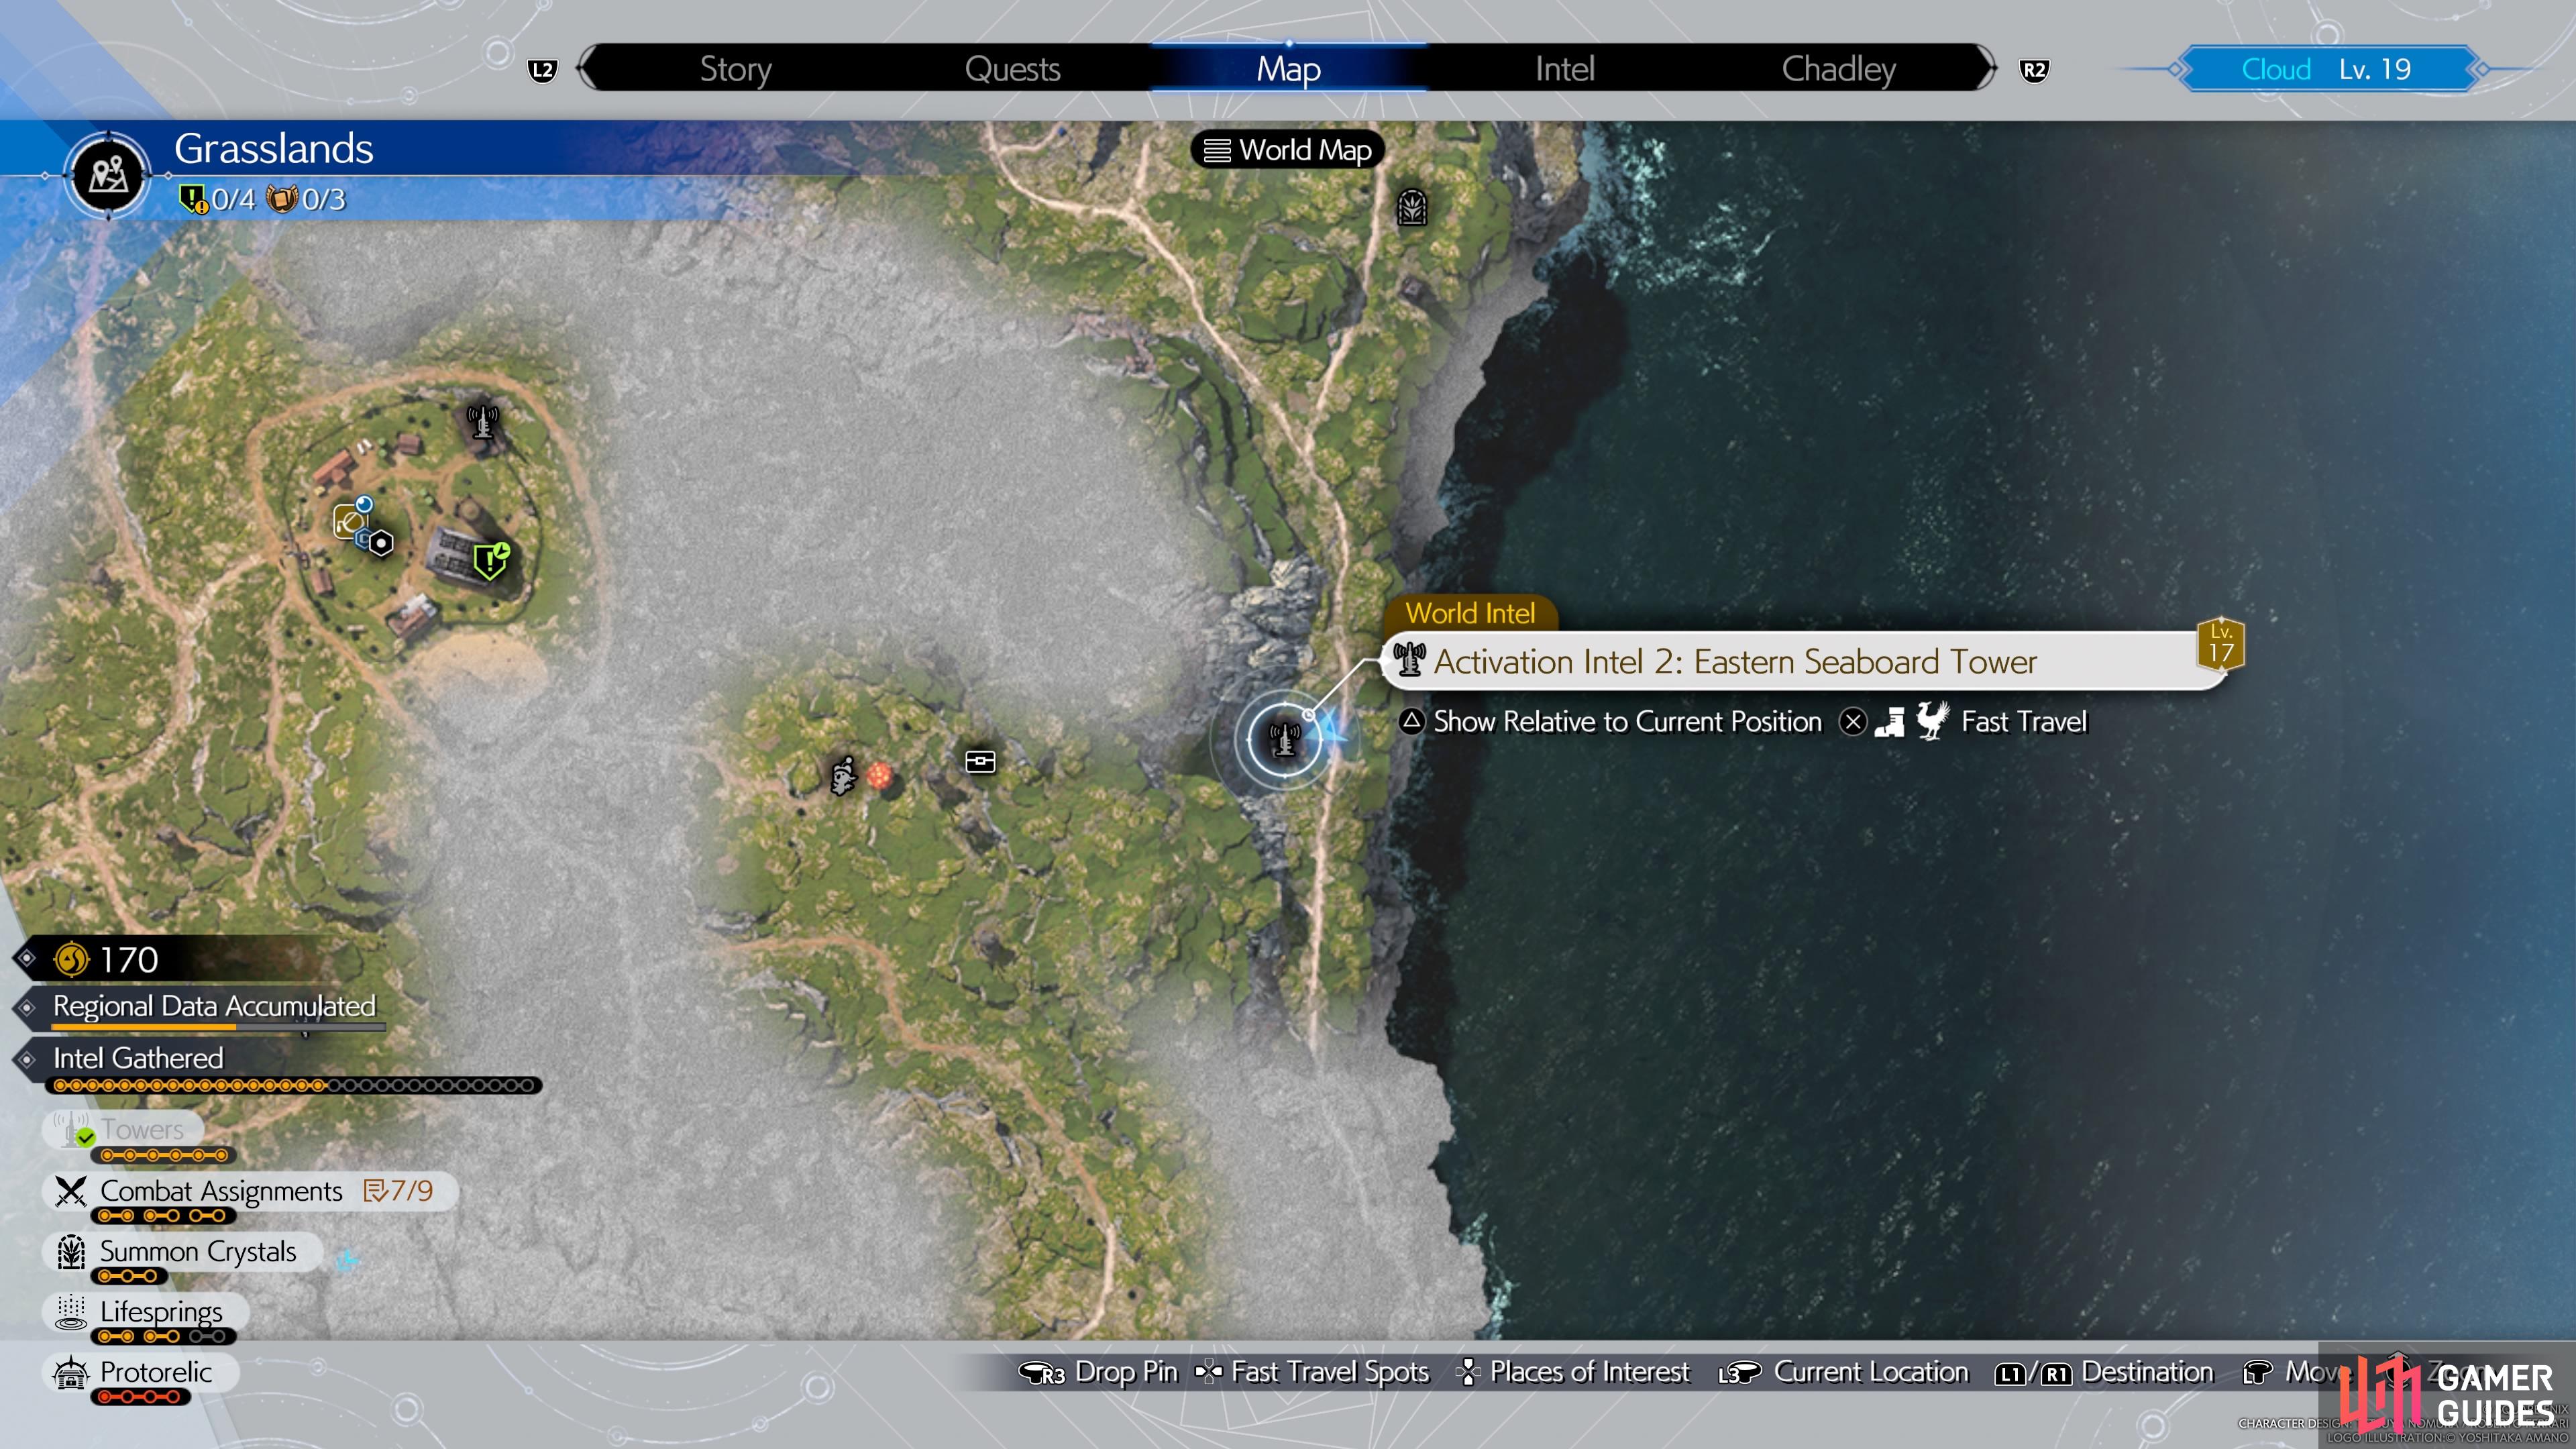Jump to Current Location
The height and width of the screenshot is (1449, 2576).
click(x=1843, y=1372)
